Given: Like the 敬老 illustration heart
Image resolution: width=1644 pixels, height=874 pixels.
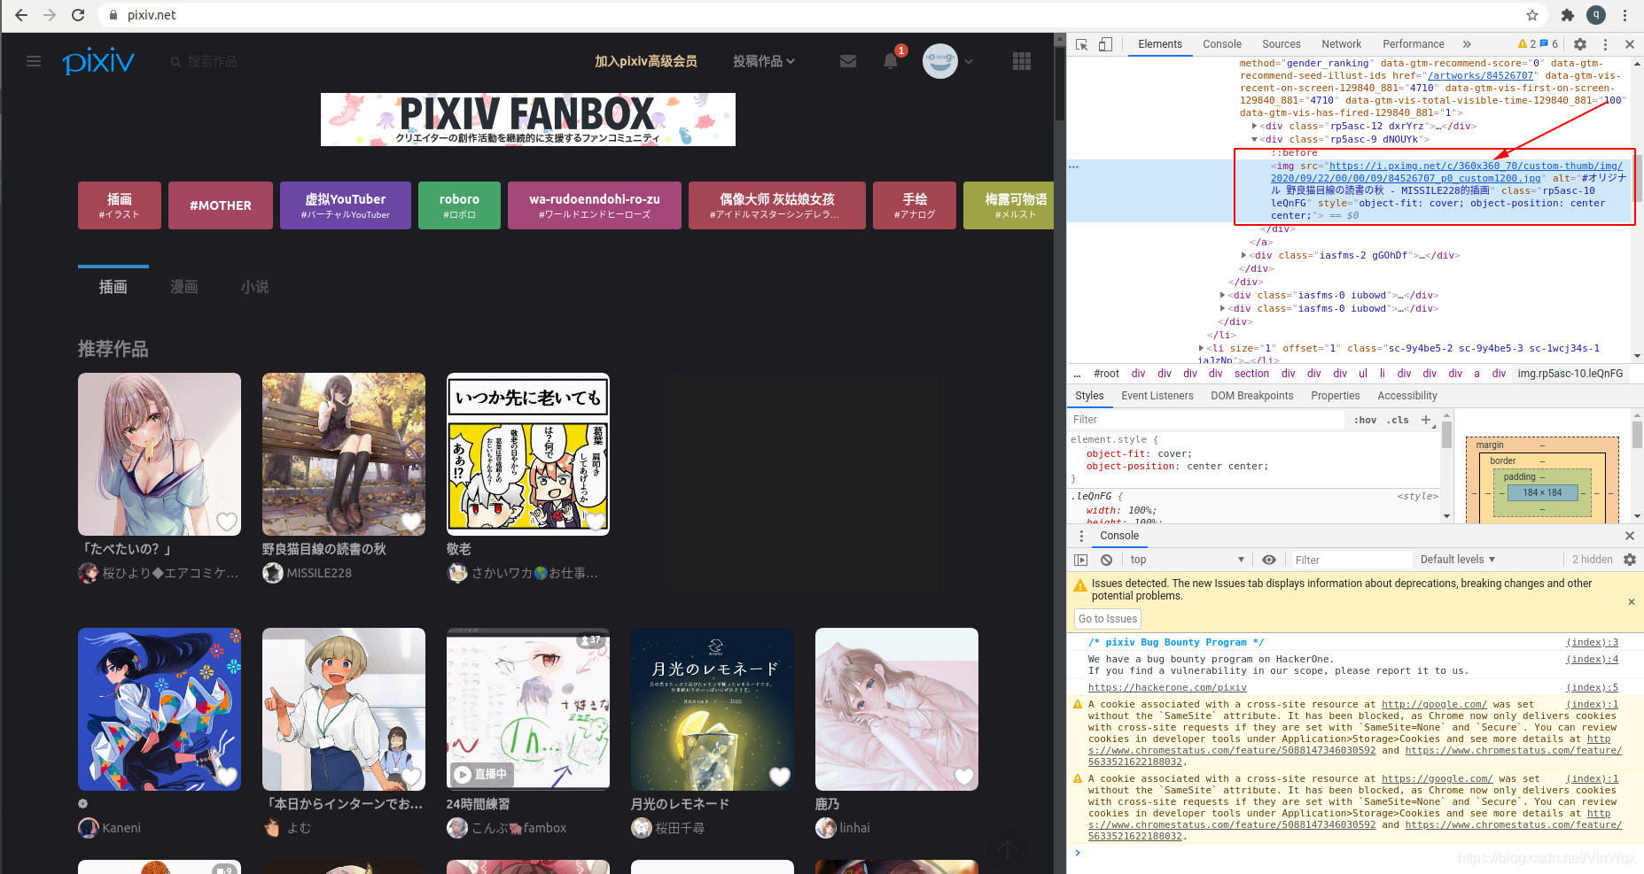Looking at the screenshot, I should click(x=596, y=522).
